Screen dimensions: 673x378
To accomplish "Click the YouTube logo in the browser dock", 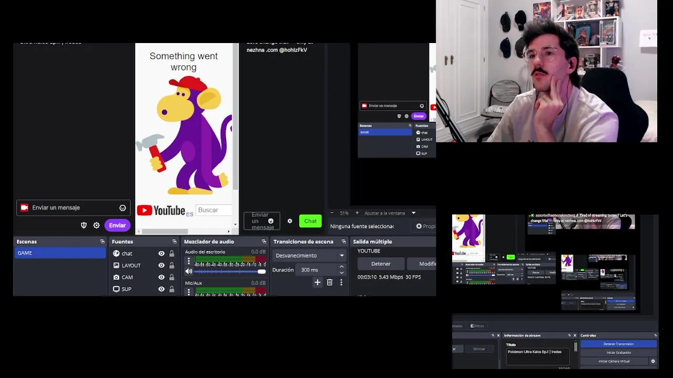I will 161,211.
